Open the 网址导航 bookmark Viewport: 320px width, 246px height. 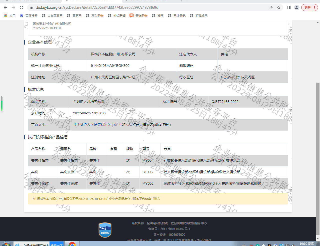(176, 16)
